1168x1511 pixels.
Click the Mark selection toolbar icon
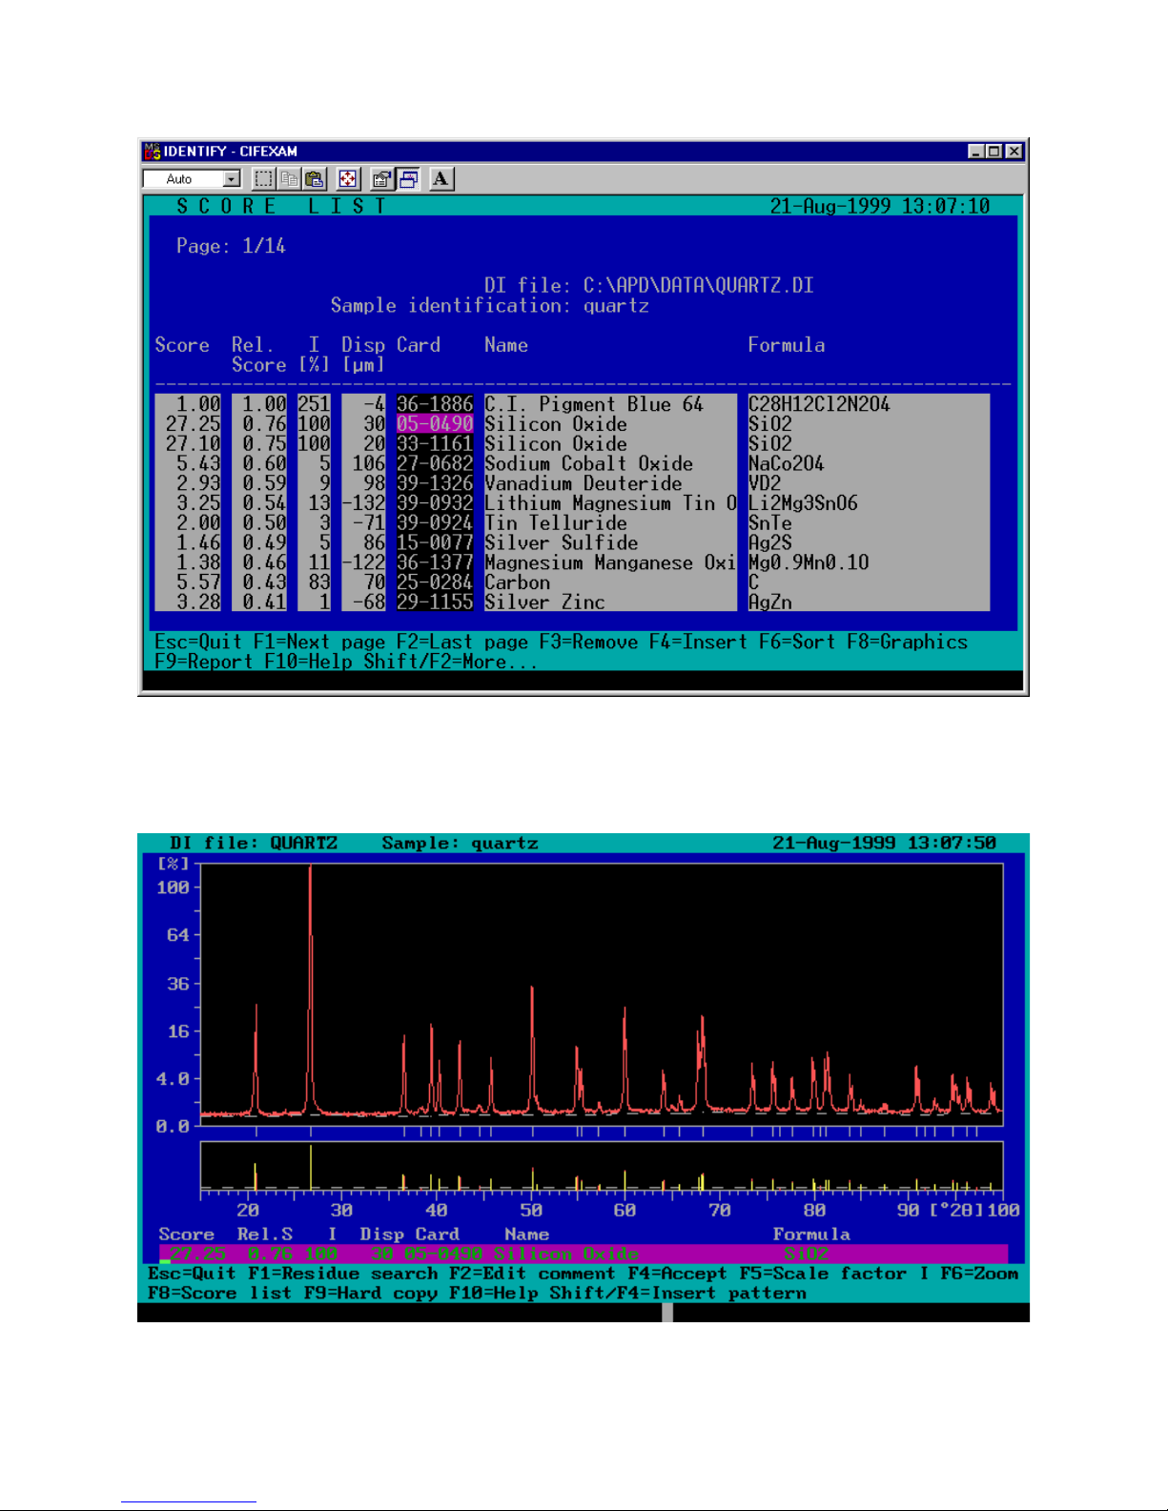click(x=264, y=178)
